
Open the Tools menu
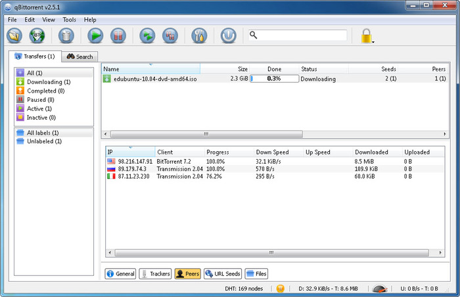pos(69,20)
